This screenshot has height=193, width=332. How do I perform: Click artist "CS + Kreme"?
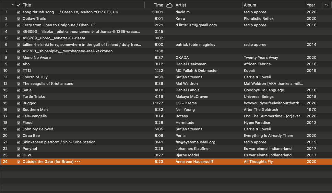point(186,103)
